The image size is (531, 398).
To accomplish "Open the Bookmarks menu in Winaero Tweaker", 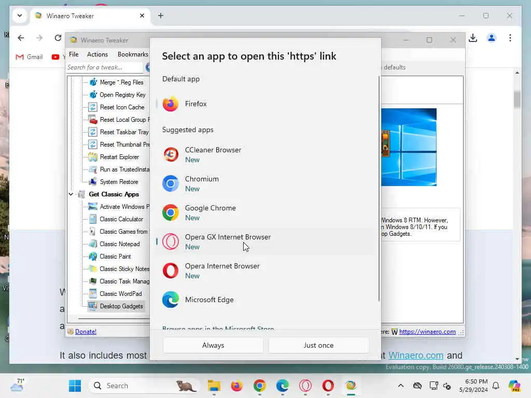I will point(133,54).
